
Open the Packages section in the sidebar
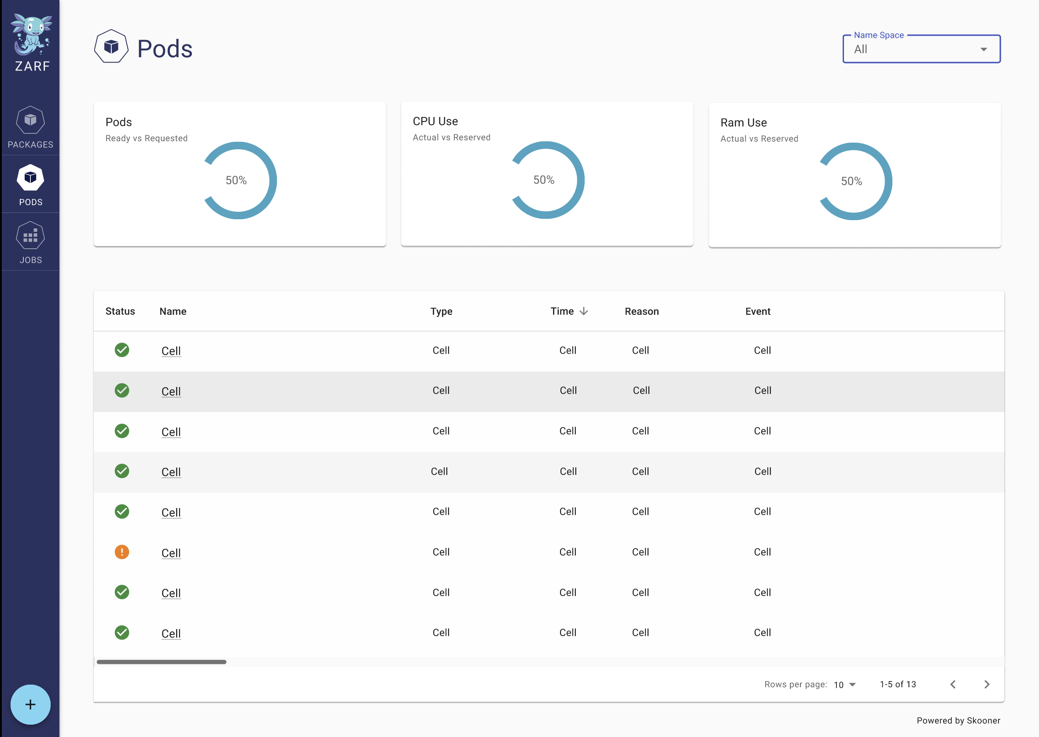[30, 128]
